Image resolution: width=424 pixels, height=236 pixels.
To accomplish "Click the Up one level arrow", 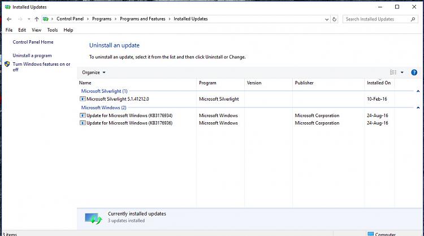I will [x=37, y=19].
